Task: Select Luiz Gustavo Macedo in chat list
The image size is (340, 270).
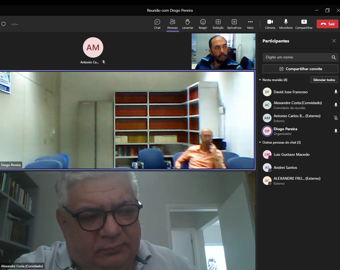Action: (298, 154)
